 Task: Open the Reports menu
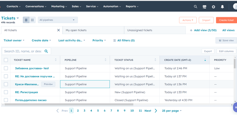(x=132, y=6)
